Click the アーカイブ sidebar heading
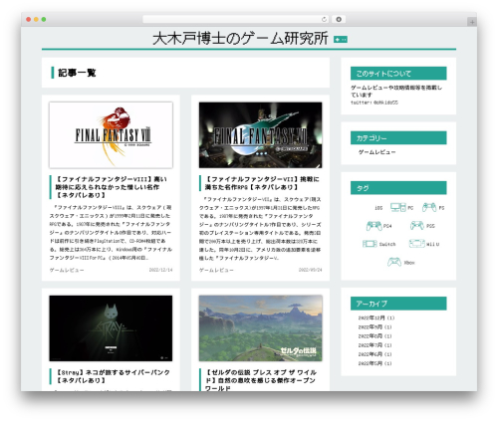 pos(398,304)
